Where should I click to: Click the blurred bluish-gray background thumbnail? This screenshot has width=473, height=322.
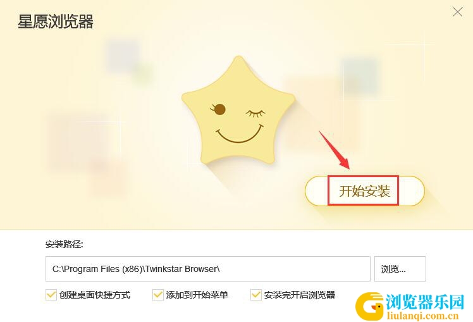coord(123,55)
